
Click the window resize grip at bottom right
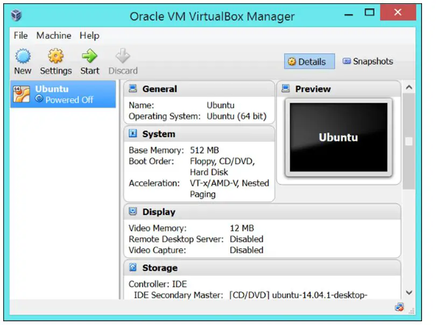pos(412,311)
